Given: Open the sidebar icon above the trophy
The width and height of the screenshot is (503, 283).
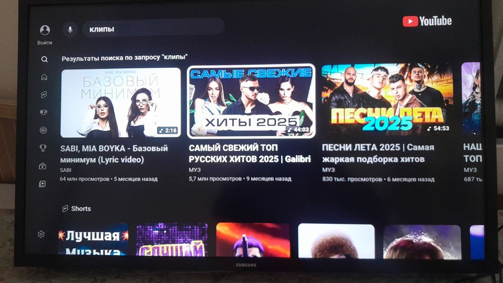Looking at the screenshot, I should (x=43, y=130).
